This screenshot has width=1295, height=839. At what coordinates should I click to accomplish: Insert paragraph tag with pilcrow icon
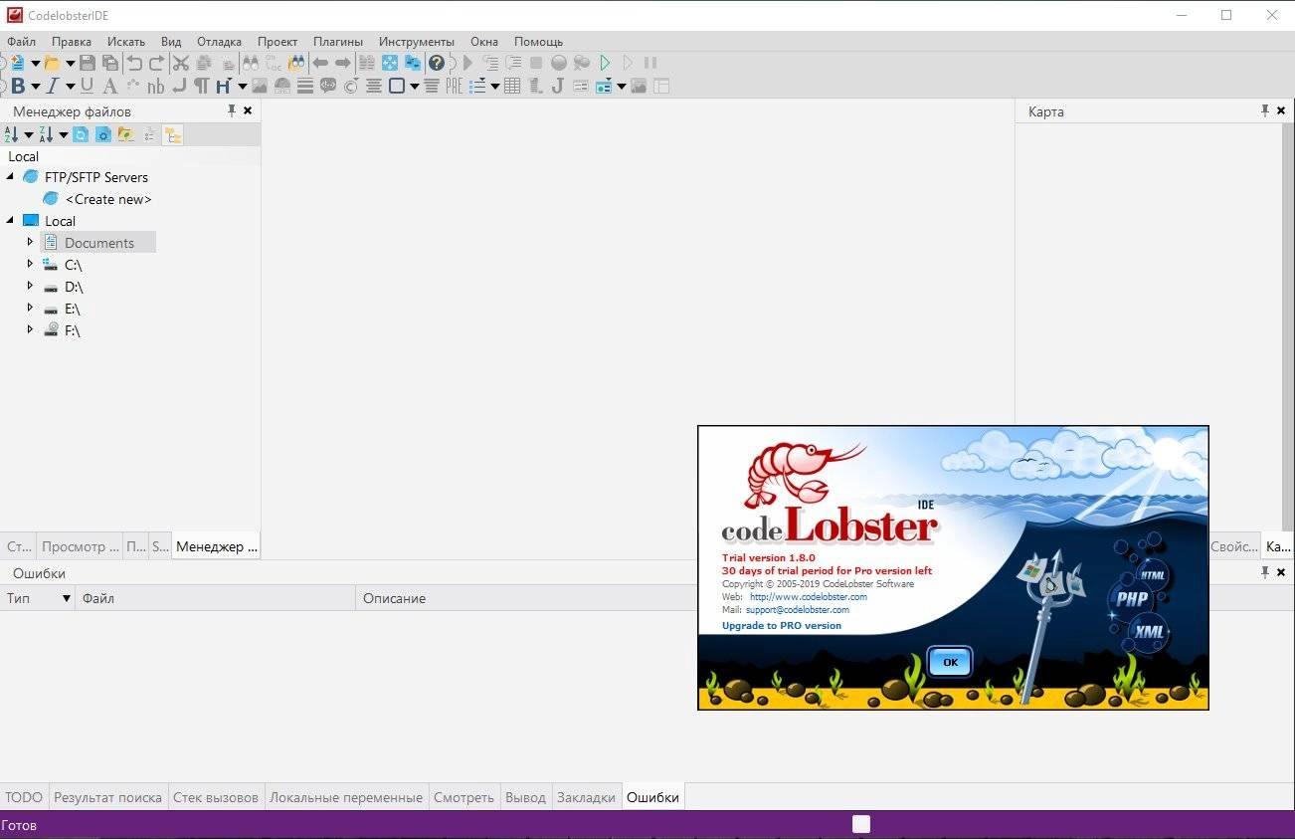[200, 86]
